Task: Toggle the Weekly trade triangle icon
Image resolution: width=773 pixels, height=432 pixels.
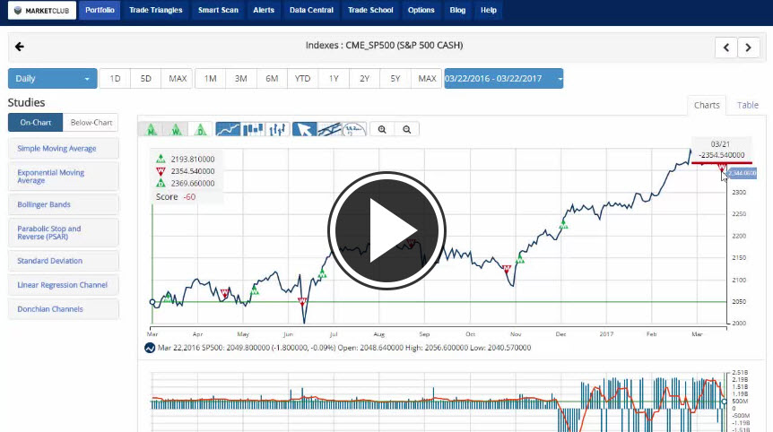Action: coord(176,130)
